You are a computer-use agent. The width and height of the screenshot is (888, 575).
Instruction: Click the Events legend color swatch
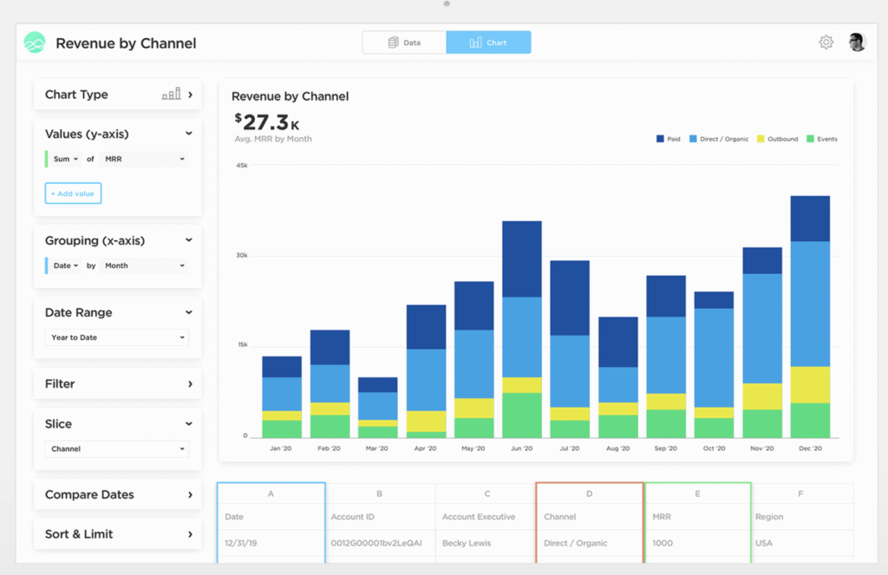coord(810,139)
